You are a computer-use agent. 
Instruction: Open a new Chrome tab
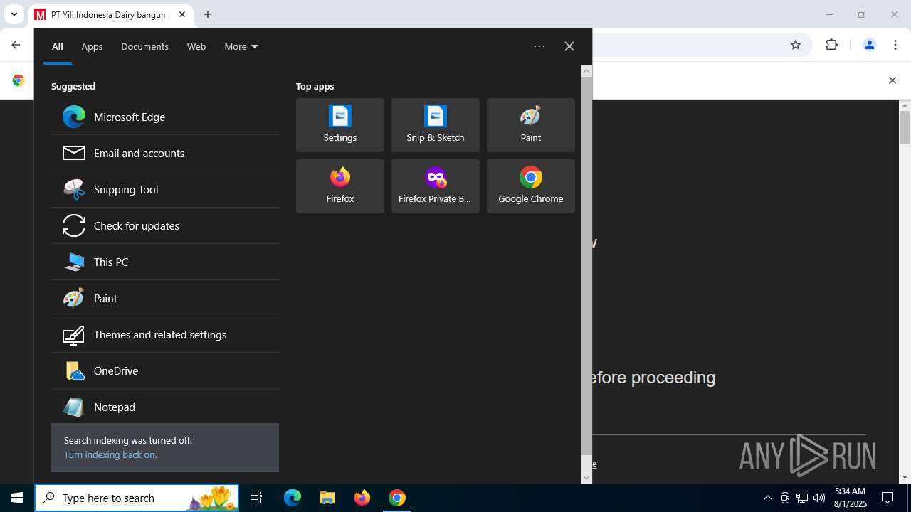point(208,14)
